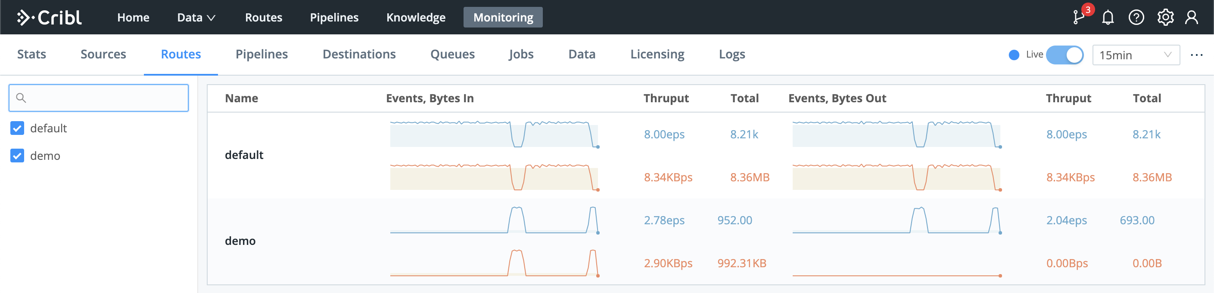Open Routes in the top navigation bar

click(x=264, y=18)
